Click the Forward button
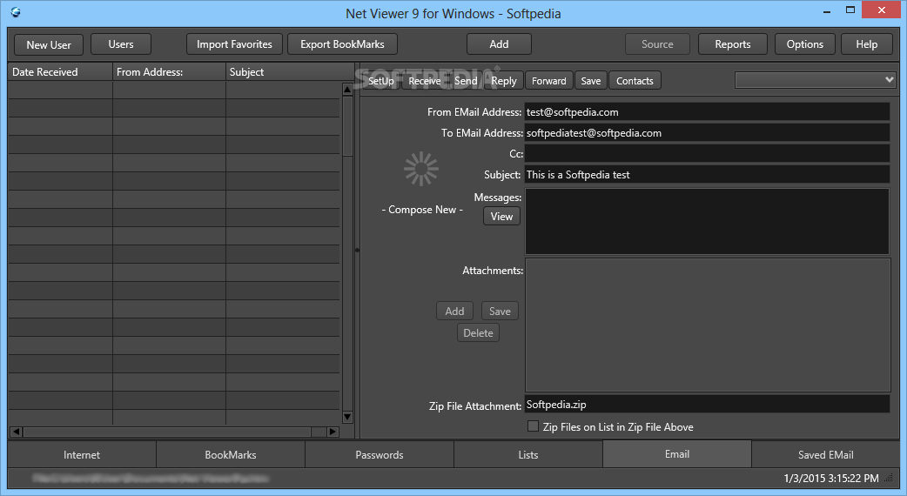 549,81
